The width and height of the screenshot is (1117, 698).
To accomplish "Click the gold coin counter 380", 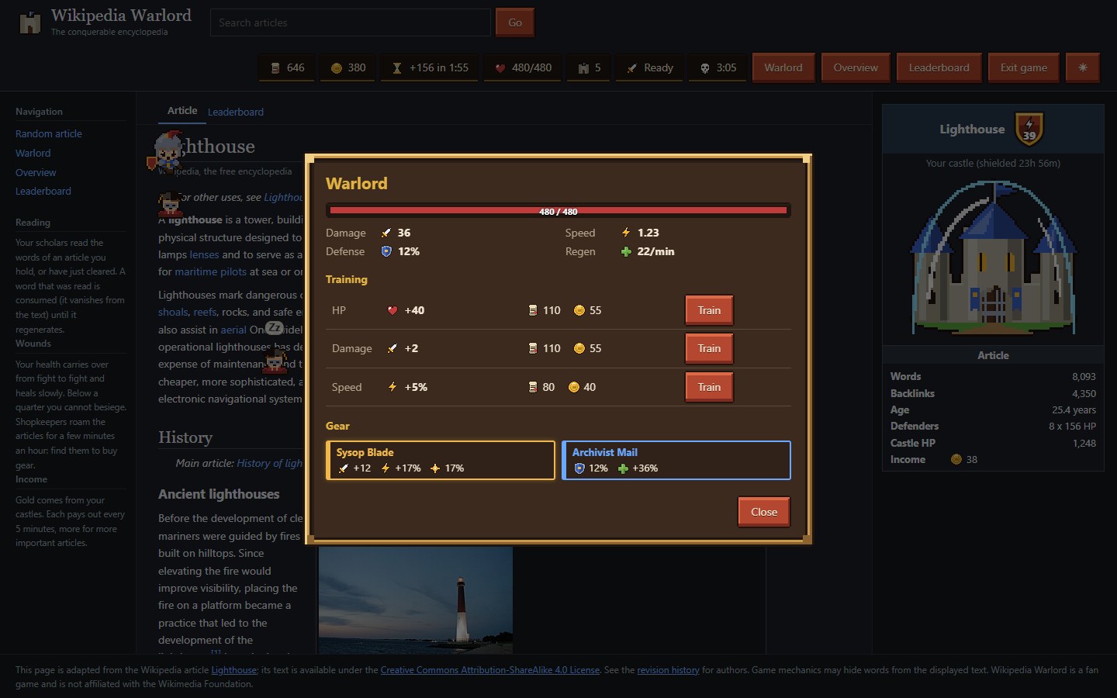I will pos(348,67).
